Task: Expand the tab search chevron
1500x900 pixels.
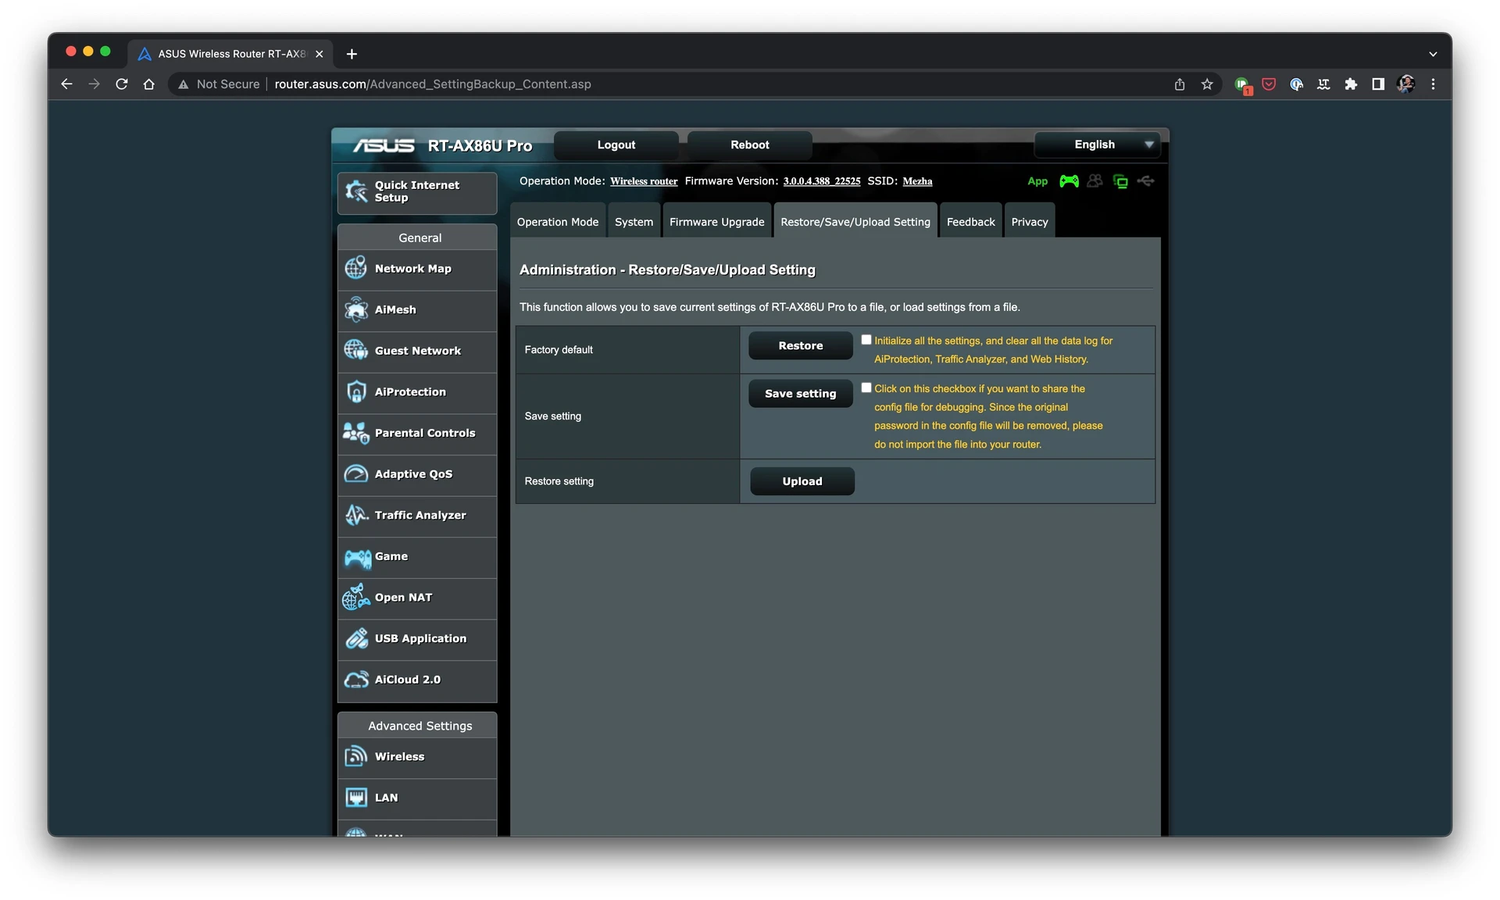Action: point(1433,54)
